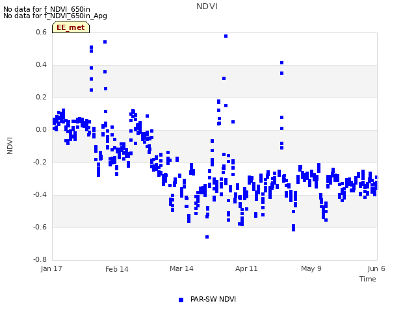Click the Feb 14 x-axis tick label

117,269
